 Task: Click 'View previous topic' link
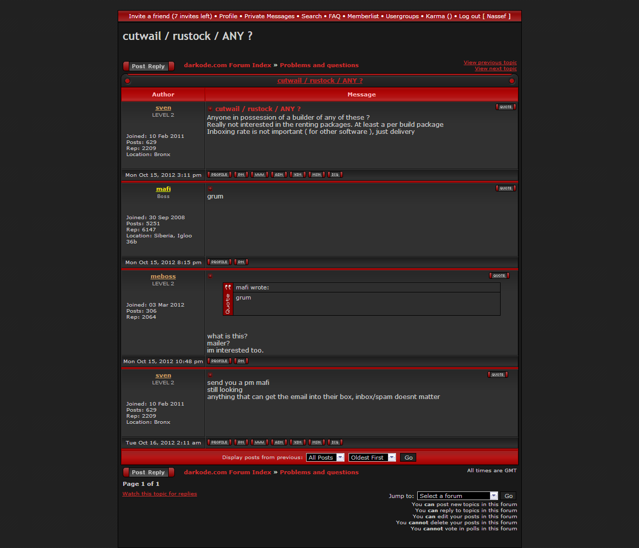[490, 63]
